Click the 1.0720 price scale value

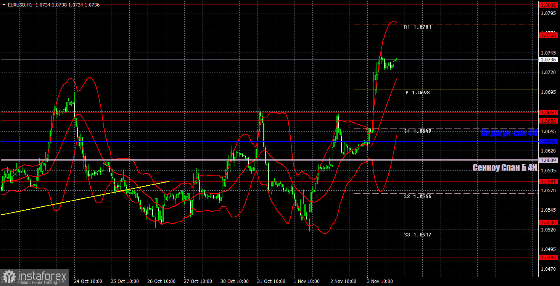(549, 72)
